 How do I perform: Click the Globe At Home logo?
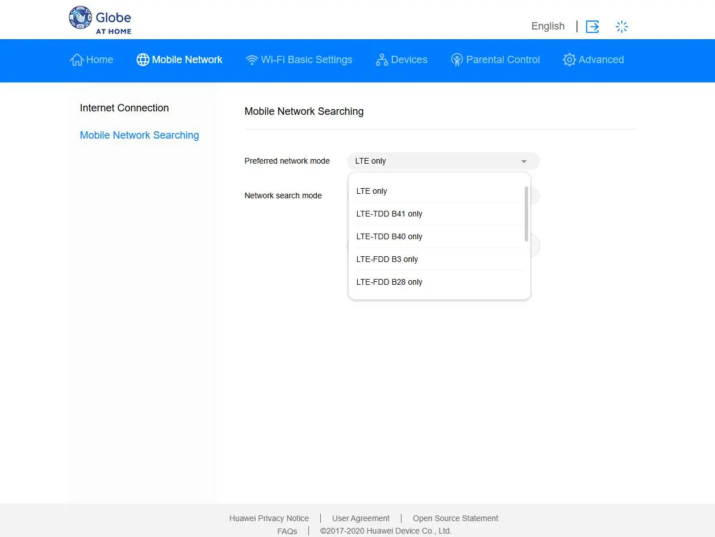(x=100, y=20)
